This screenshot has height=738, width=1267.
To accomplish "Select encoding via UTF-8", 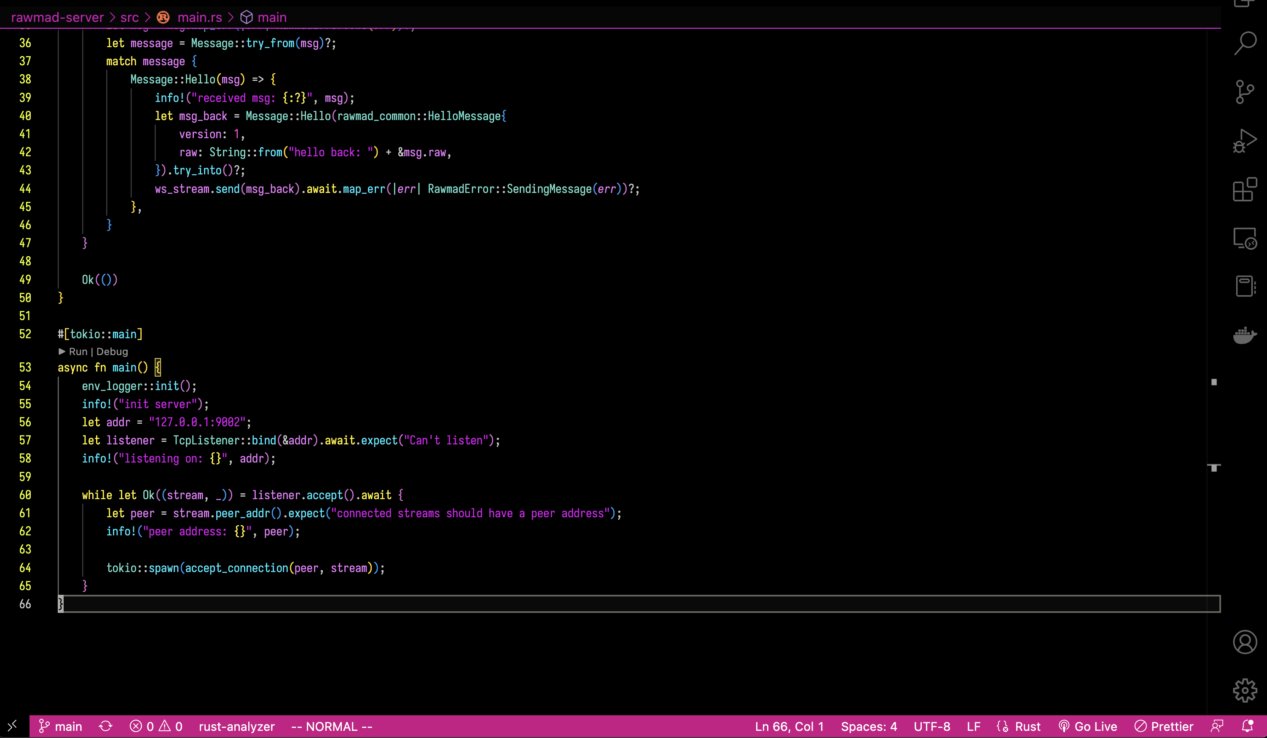I will click(931, 727).
